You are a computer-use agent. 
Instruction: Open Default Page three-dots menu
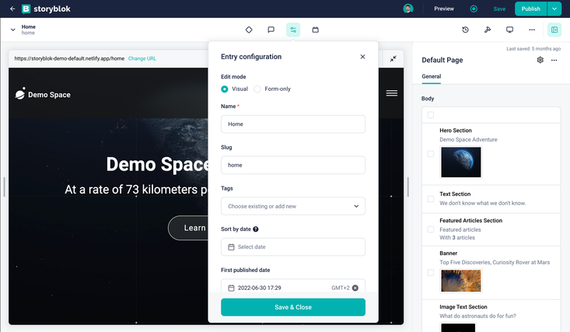(554, 60)
